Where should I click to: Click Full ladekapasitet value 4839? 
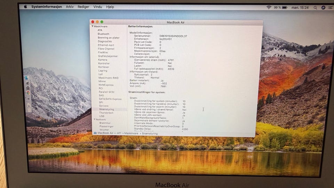click(x=171, y=69)
